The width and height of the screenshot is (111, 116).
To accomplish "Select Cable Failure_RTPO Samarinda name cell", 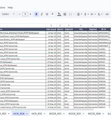I will (x=23, y=107).
